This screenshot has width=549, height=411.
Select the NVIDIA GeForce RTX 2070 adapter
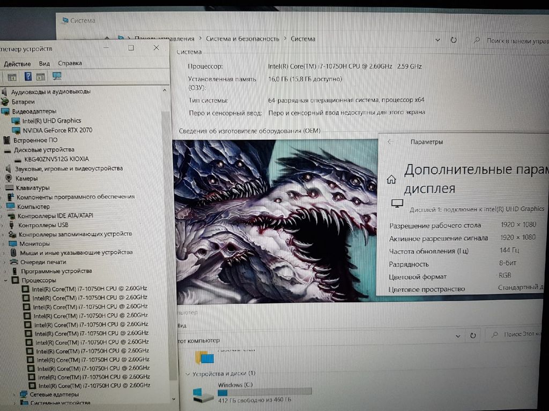pos(57,130)
